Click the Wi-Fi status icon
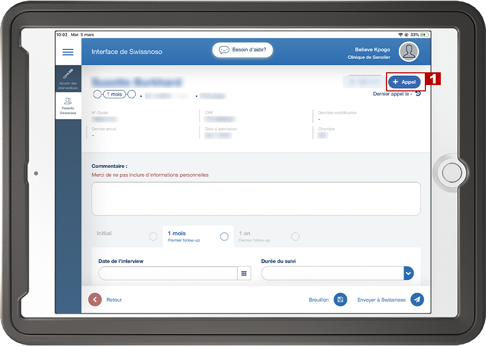Image resolution: width=486 pixels, height=346 pixels. 400,35
